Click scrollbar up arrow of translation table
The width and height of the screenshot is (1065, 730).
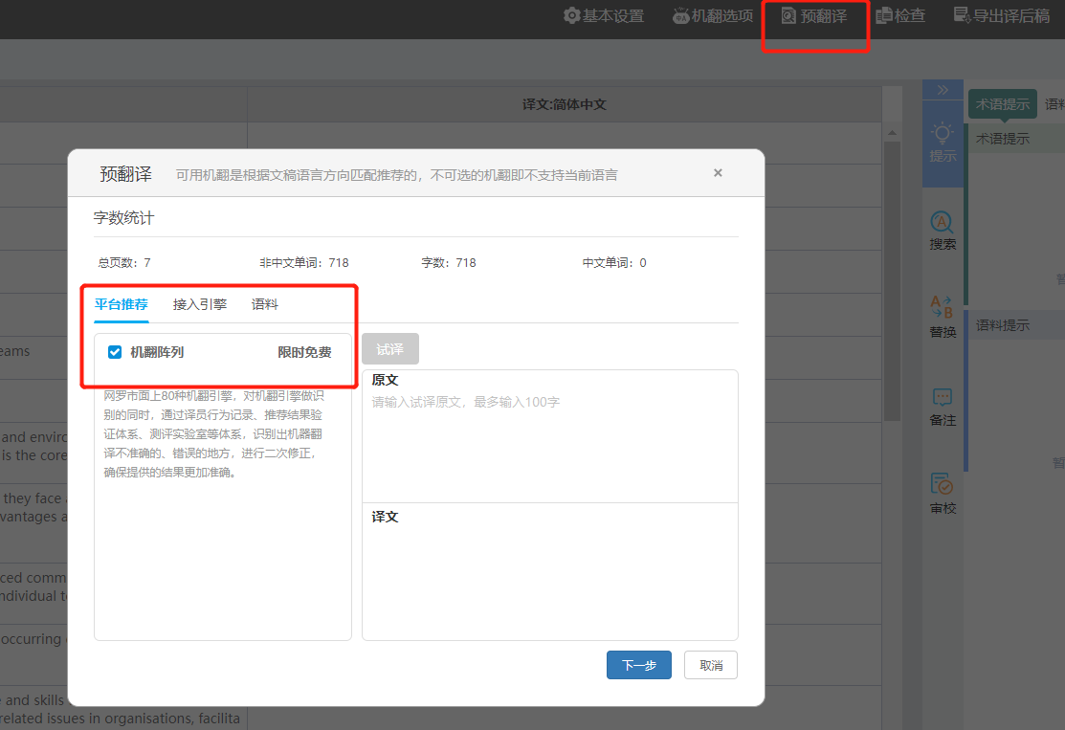click(x=892, y=132)
